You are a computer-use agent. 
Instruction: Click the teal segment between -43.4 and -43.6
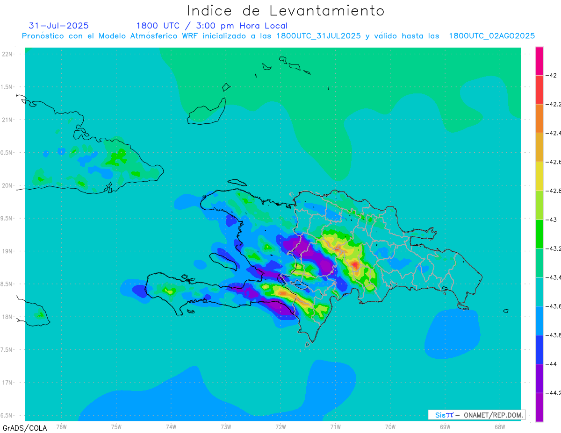[539, 292]
